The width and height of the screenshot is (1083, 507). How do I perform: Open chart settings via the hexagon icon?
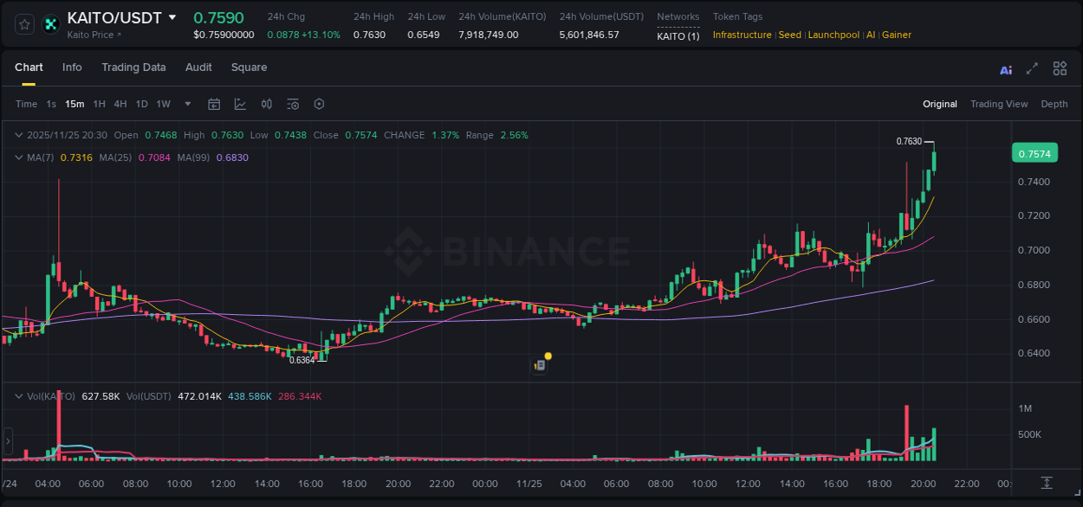(318, 104)
